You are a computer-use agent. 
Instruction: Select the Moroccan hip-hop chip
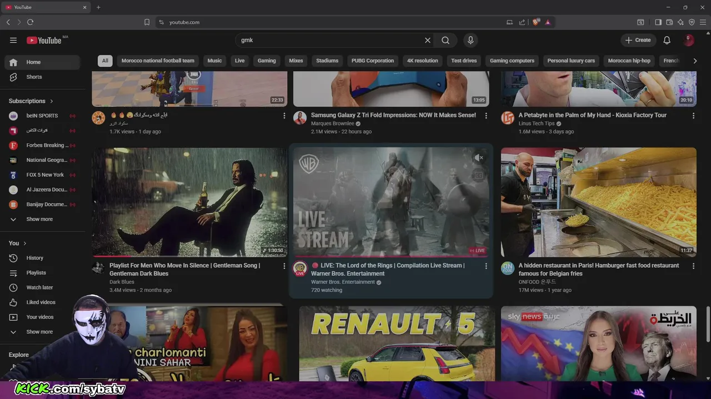[x=629, y=61]
